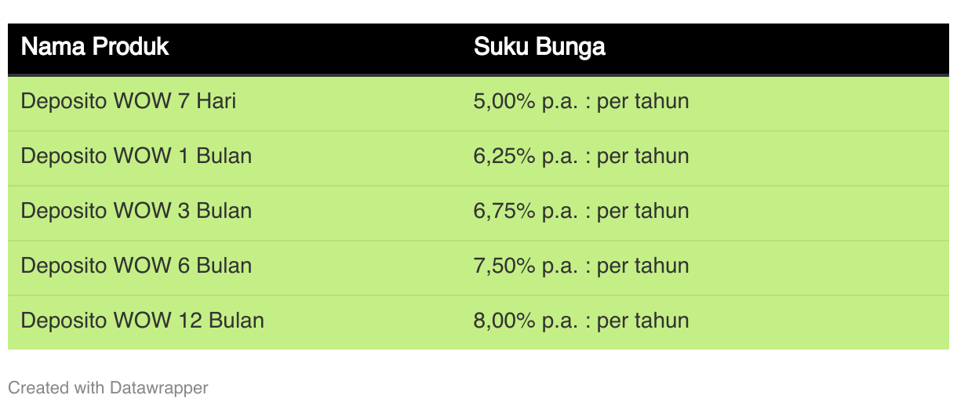The image size is (957, 406).
Task: Click the 6,75% p.a. interest rate
Action: coord(526,212)
